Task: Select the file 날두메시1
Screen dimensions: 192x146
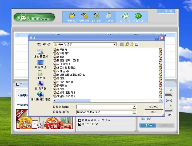Action: pos(61,50)
